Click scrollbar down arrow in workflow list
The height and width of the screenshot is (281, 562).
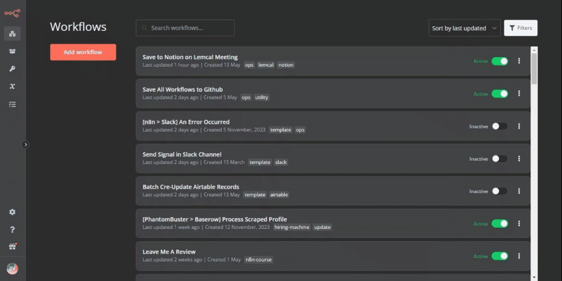coord(534,278)
